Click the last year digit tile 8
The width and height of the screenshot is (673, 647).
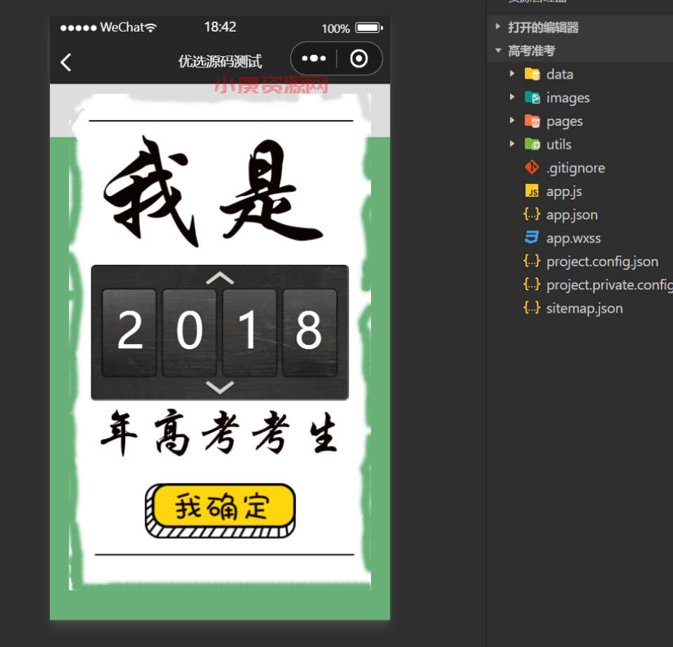(x=309, y=332)
